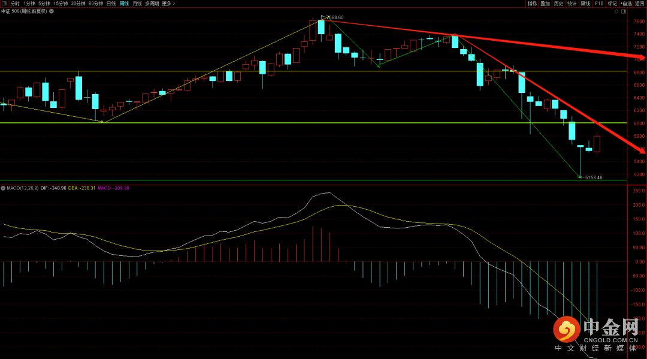Screen dimensions: 647x359
Task: Open the F10 company info button
Action: point(598,4)
